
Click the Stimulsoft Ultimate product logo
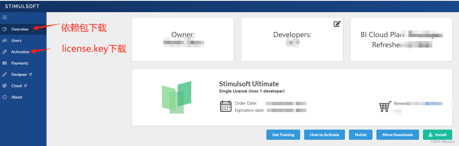click(x=176, y=97)
